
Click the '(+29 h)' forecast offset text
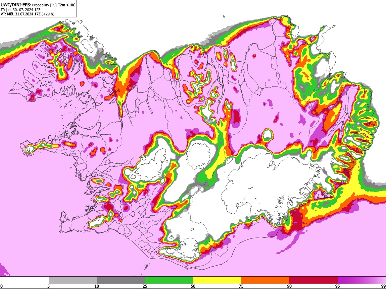point(48,14)
